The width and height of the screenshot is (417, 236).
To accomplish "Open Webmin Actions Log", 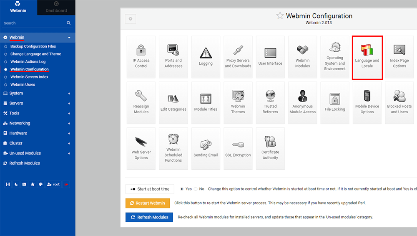I will (x=28, y=62).
